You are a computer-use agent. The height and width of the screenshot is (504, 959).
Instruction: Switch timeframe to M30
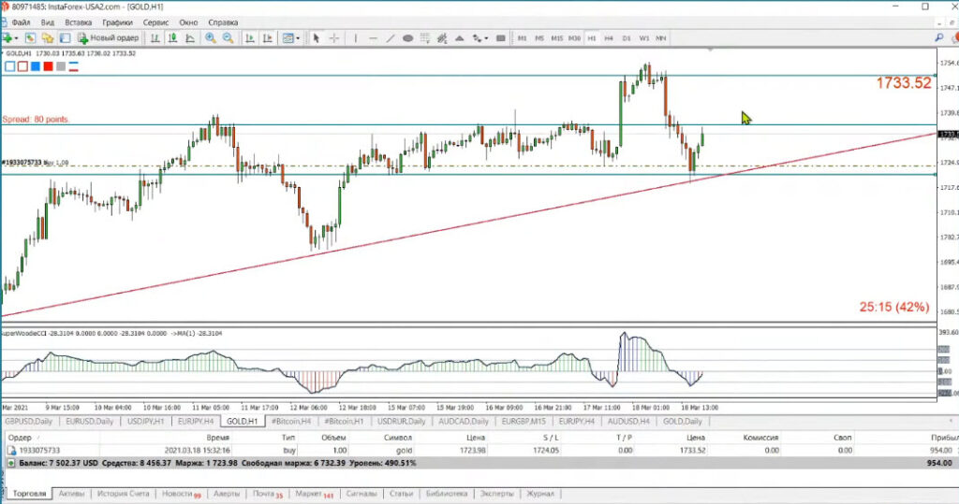click(x=574, y=38)
